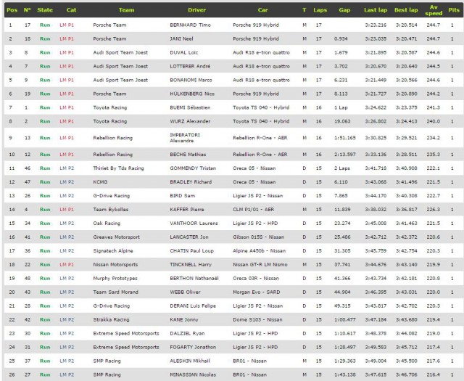Image resolution: width=464 pixels, height=381 pixels.
Task: Select driver HÜLKENBERG Nico
Action: [192, 94]
